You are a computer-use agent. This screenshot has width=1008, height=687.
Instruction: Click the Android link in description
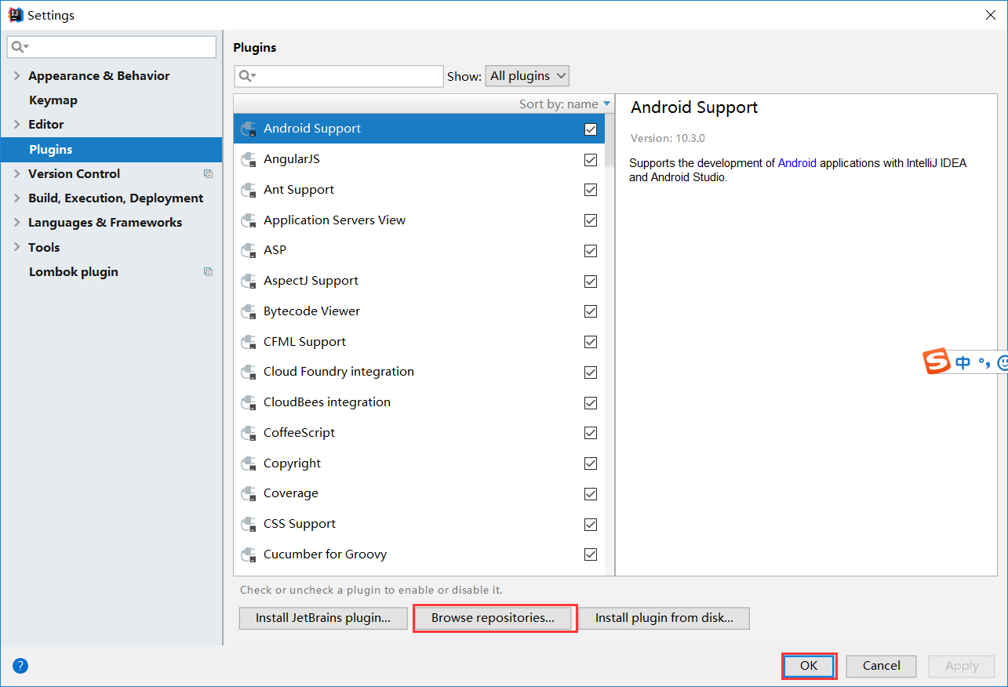click(797, 164)
